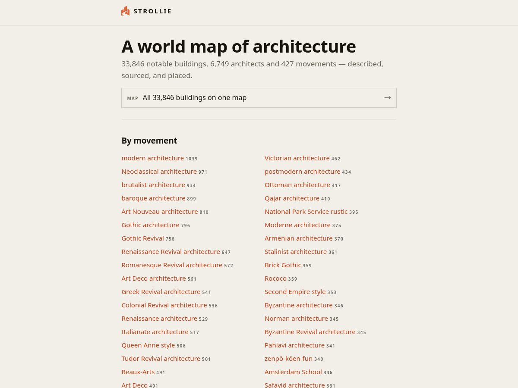The height and width of the screenshot is (388, 518).
Task: Open Gothic Revival link
Action: click(143, 238)
